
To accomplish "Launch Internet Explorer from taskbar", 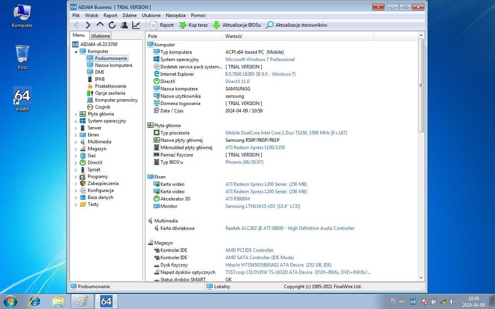I will tap(35, 301).
